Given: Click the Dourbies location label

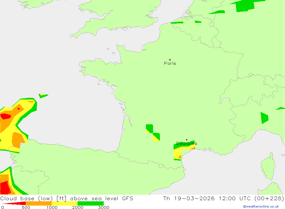Looking at the screenshot, I should pyautogui.click(x=187, y=143).
